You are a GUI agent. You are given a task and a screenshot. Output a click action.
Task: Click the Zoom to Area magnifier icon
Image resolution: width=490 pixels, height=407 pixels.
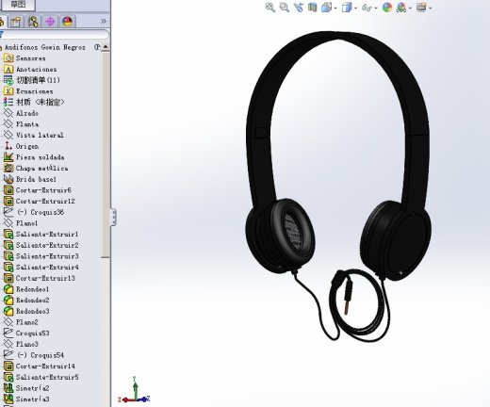pos(285,8)
